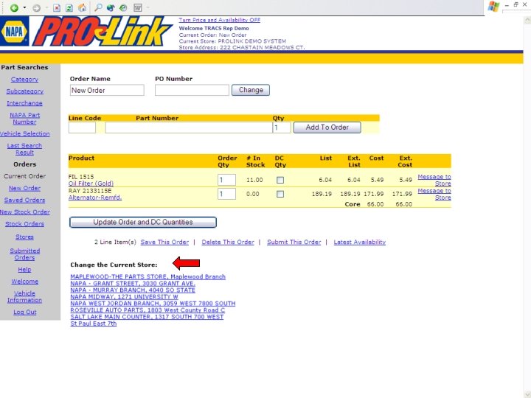Screen dimensions: 531x398
Task: Open the Subcategory part search
Action: tap(25, 91)
